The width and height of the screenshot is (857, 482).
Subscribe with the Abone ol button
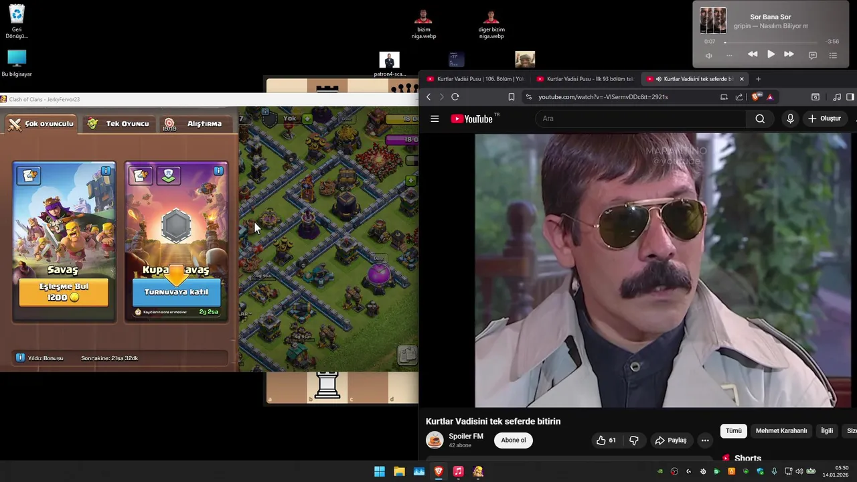point(514,440)
